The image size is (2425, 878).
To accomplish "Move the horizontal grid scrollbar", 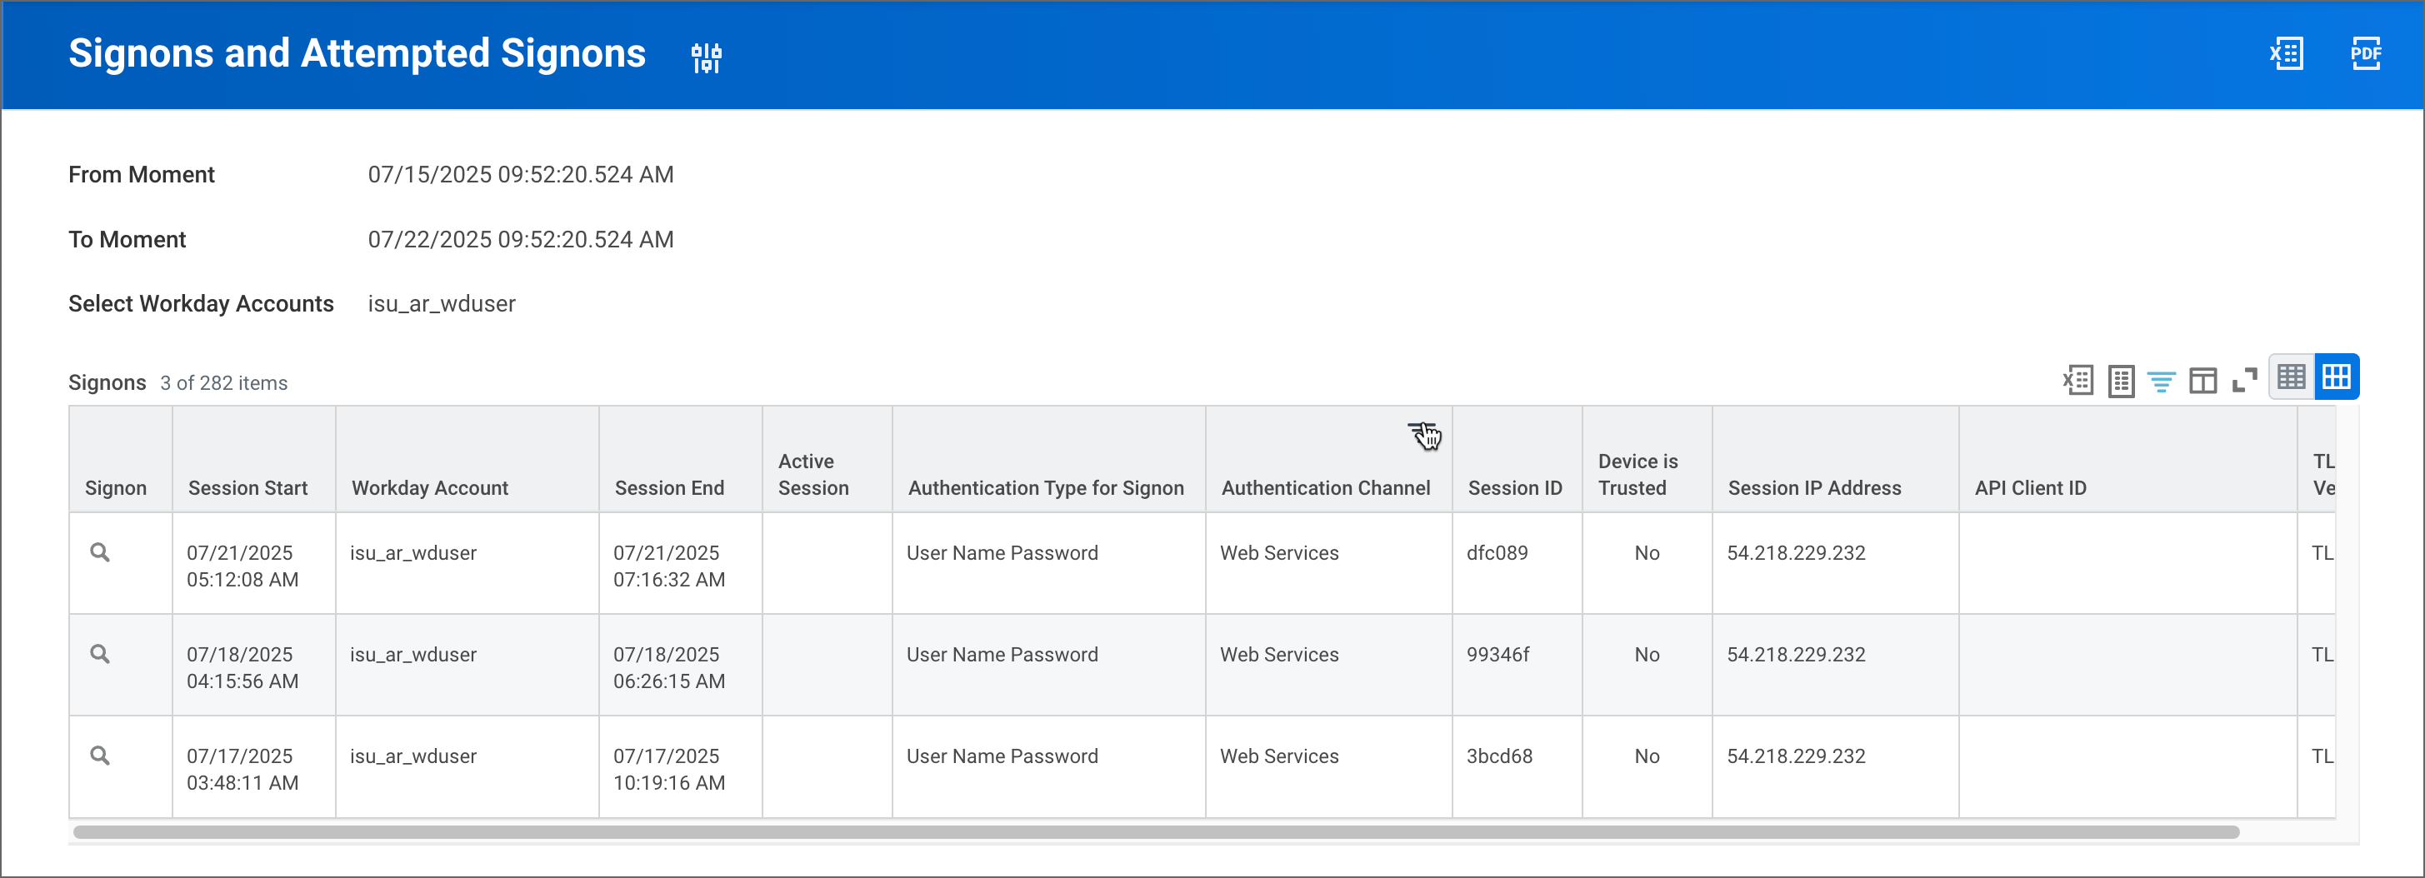I will (1156, 832).
